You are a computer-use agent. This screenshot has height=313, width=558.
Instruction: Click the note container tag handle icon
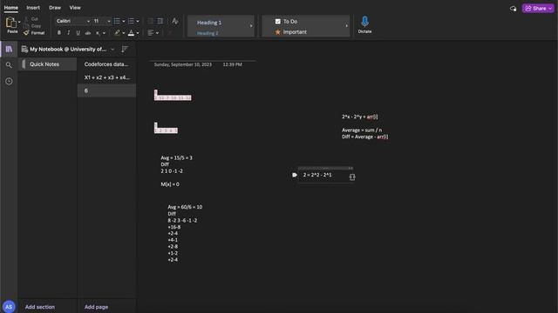tap(295, 175)
